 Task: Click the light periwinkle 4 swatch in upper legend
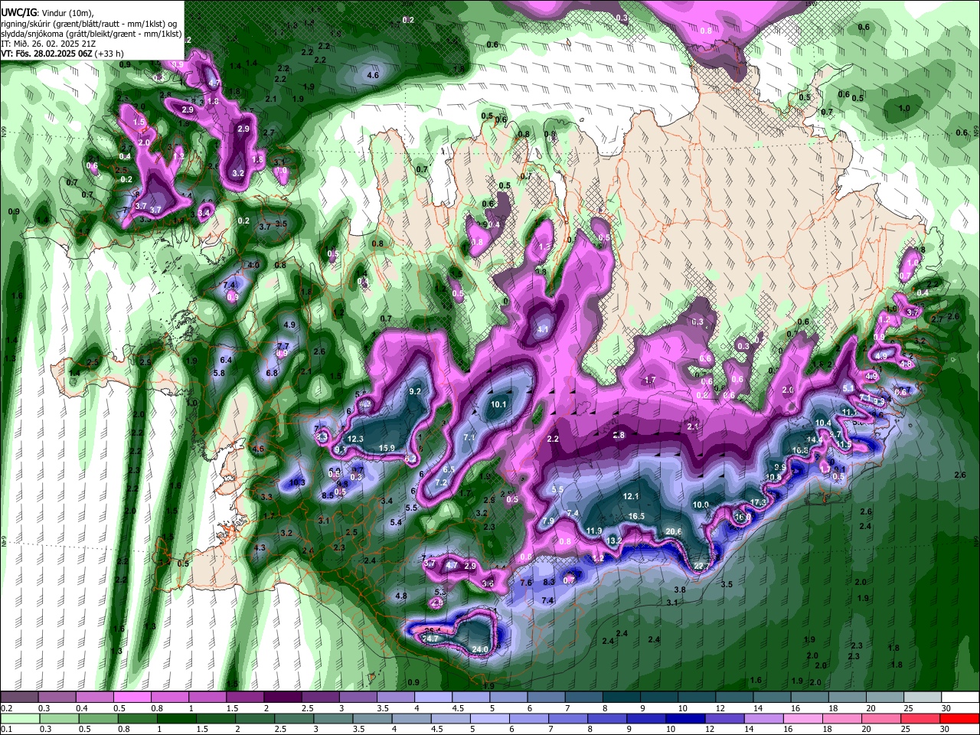pyautogui.click(x=433, y=697)
